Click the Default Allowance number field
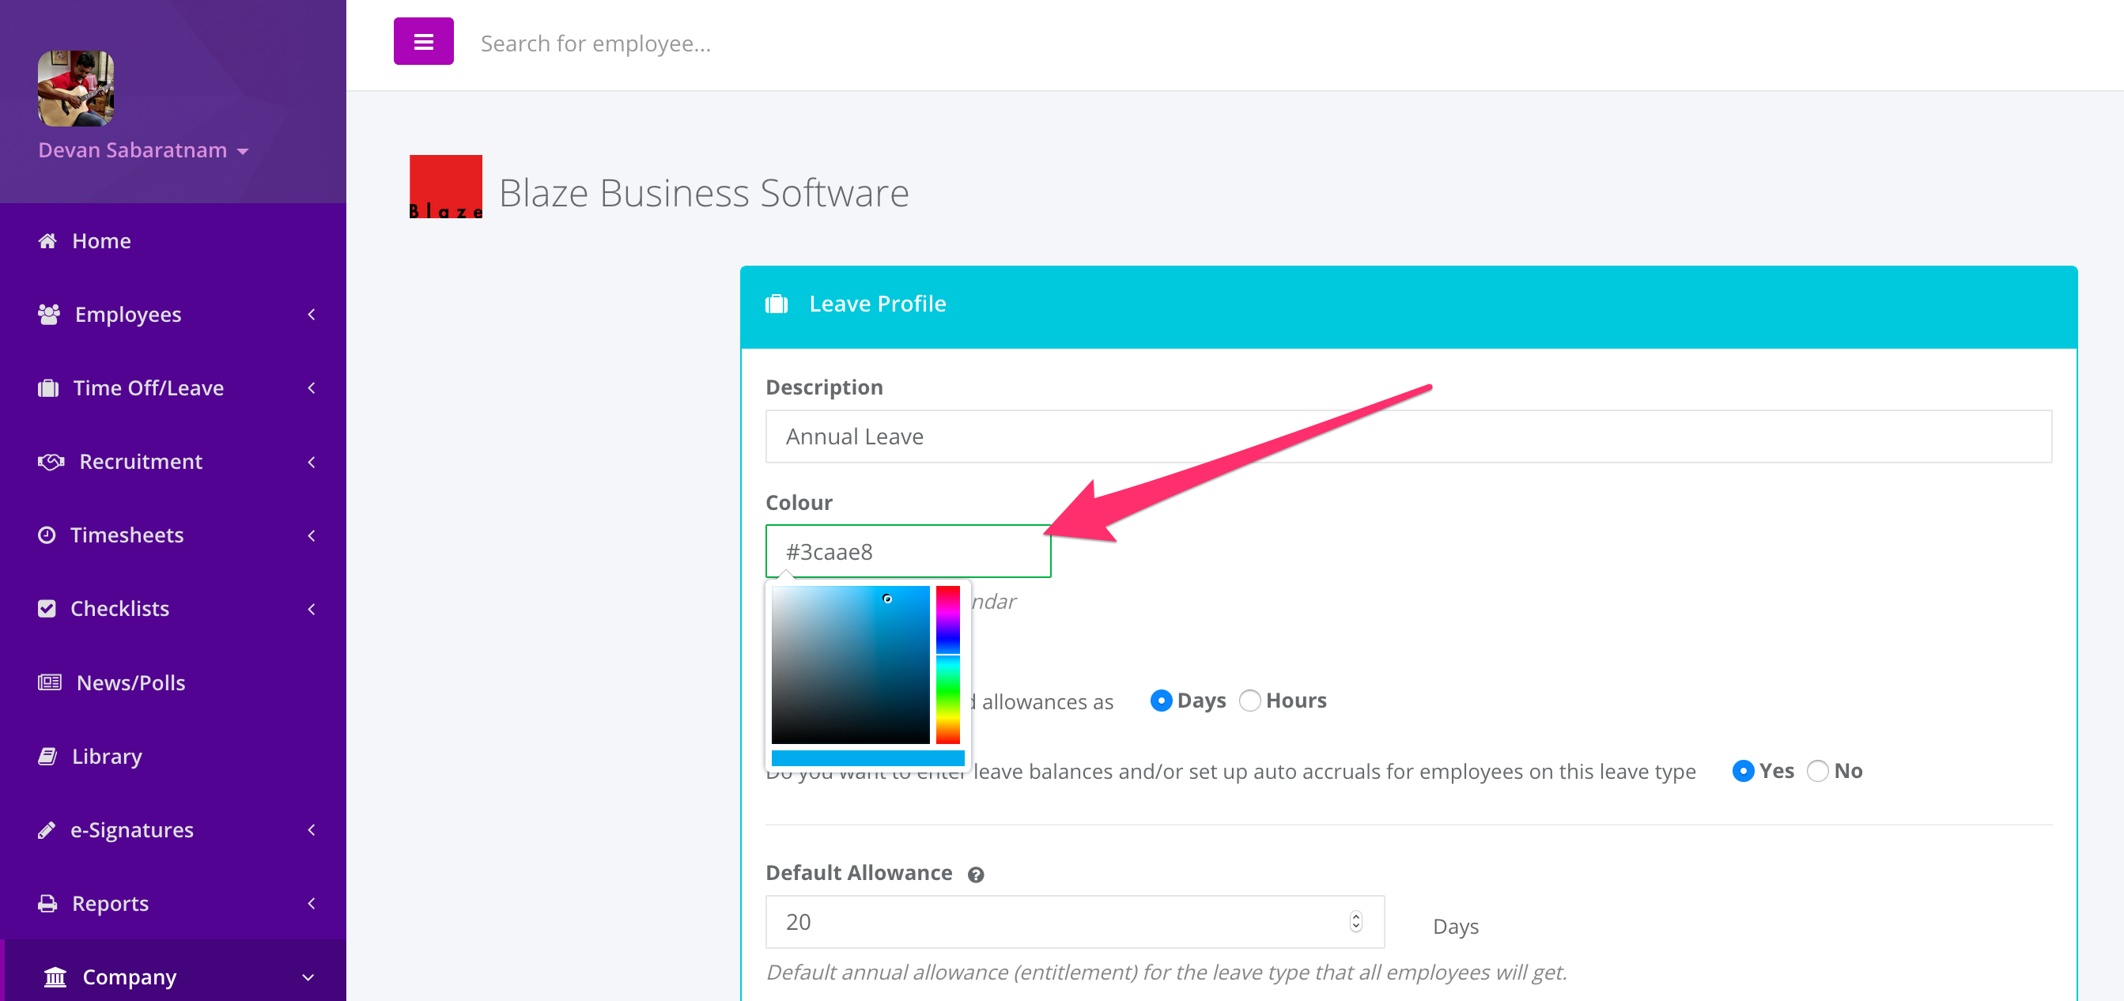 point(1075,921)
